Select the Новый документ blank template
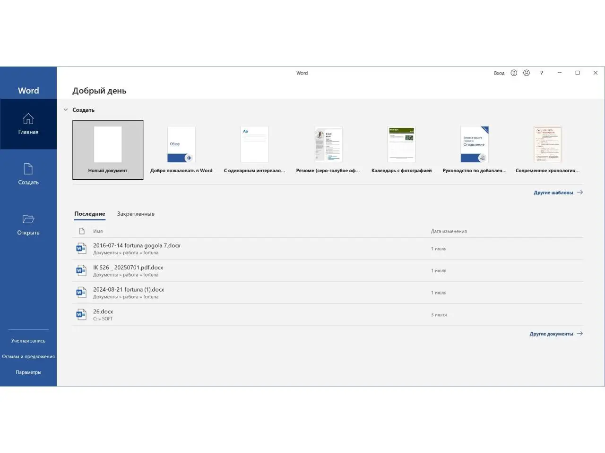The image size is (605, 453). (108, 150)
